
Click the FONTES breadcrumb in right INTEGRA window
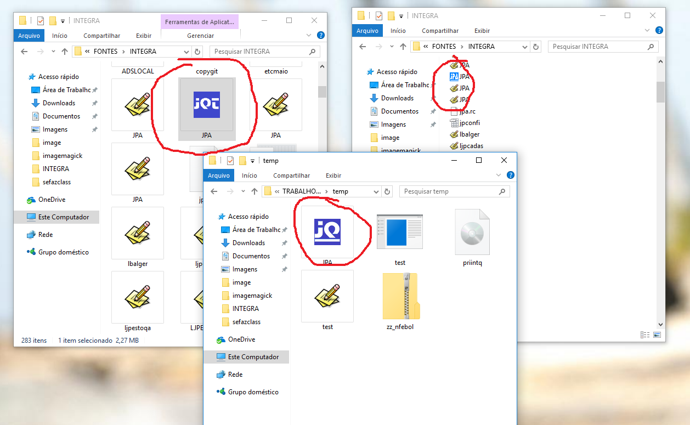(x=444, y=47)
